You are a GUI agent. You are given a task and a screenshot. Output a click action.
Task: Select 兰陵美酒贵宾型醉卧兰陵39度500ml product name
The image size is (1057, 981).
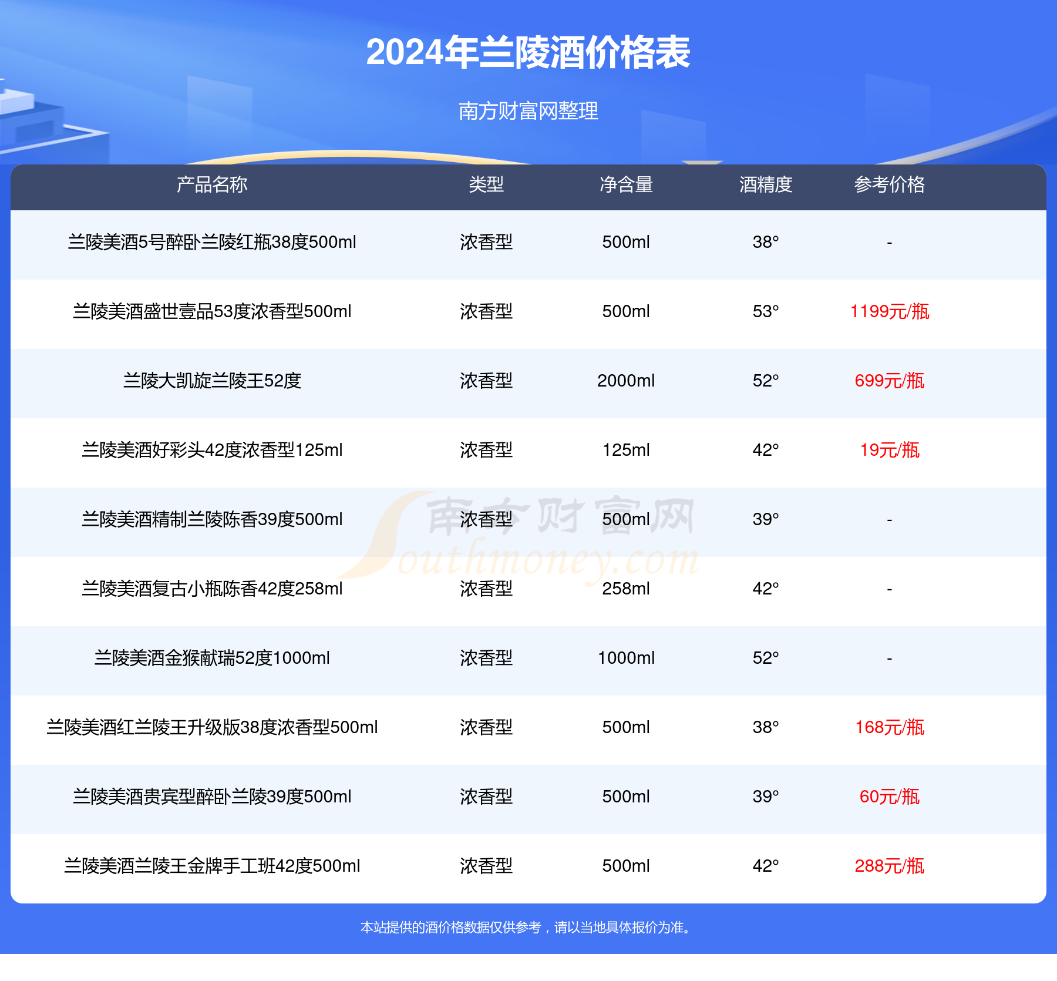click(x=212, y=797)
